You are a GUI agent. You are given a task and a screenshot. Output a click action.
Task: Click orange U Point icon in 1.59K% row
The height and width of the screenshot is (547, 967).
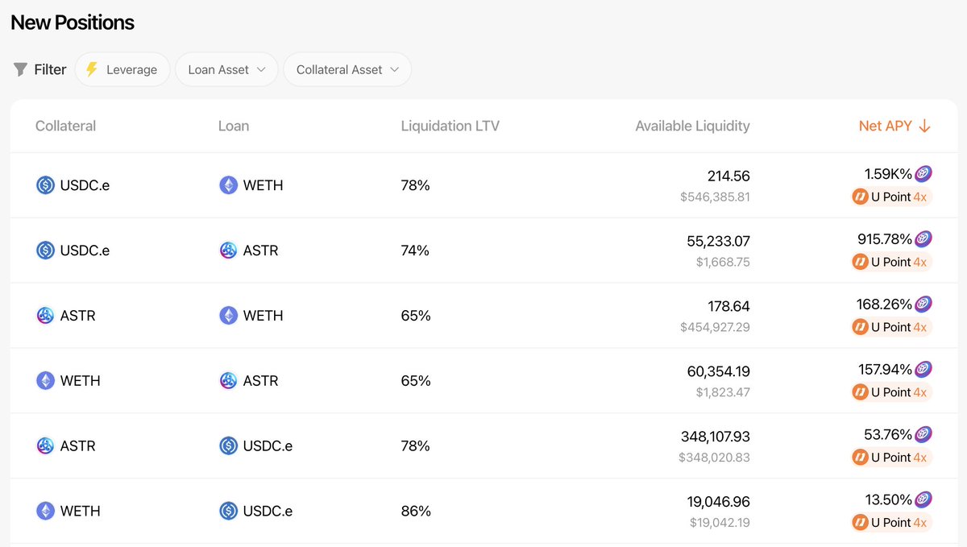[861, 197]
